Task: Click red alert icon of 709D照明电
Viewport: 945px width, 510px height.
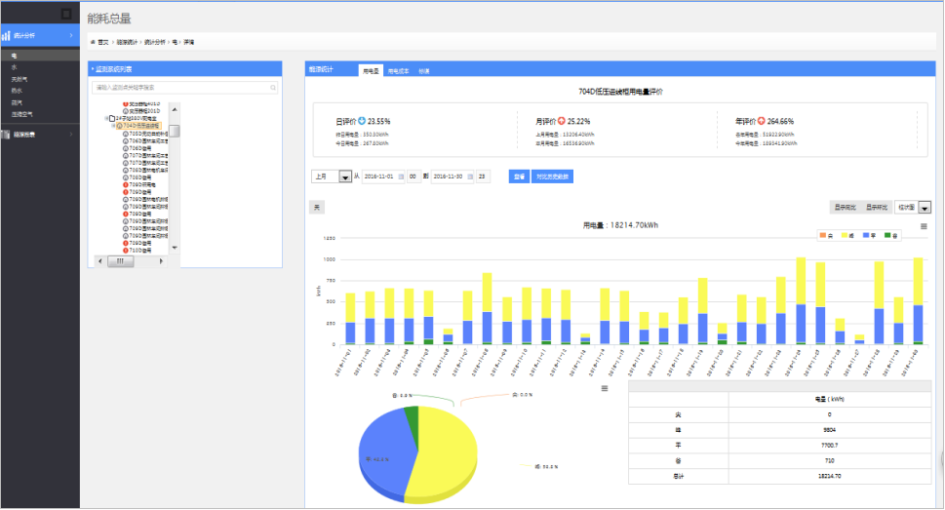Action: (x=126, y=185)
